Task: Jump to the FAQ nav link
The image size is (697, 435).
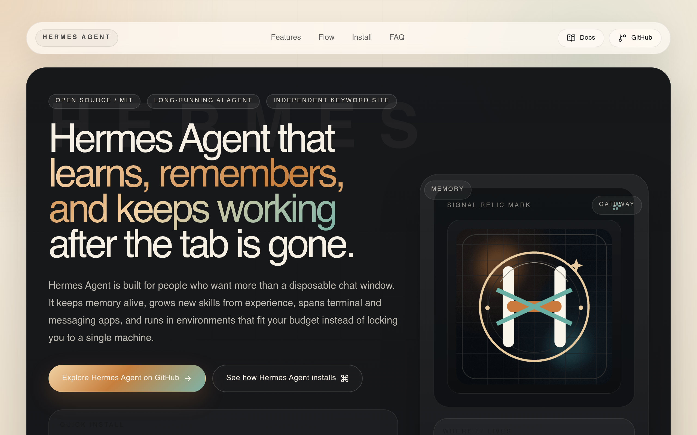Action: click(397, 38)
